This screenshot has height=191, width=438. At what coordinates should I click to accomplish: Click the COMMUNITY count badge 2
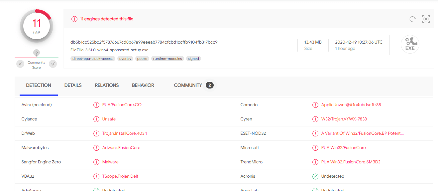pos(209,85)
